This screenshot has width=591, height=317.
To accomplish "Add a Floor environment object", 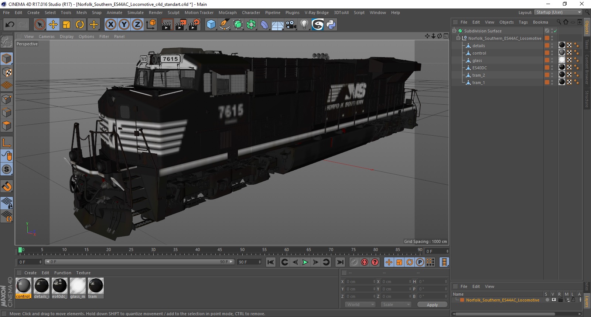I will 278,25.
